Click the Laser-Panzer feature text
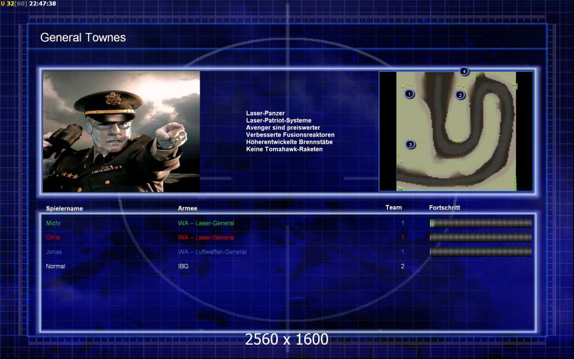The height and width of the screenshot is (359, 574). click(265, 113)
